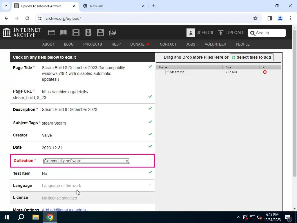Open File Explorer from the taskbar
This screenshot has height=223, width=297.
[x=35, y=217]
